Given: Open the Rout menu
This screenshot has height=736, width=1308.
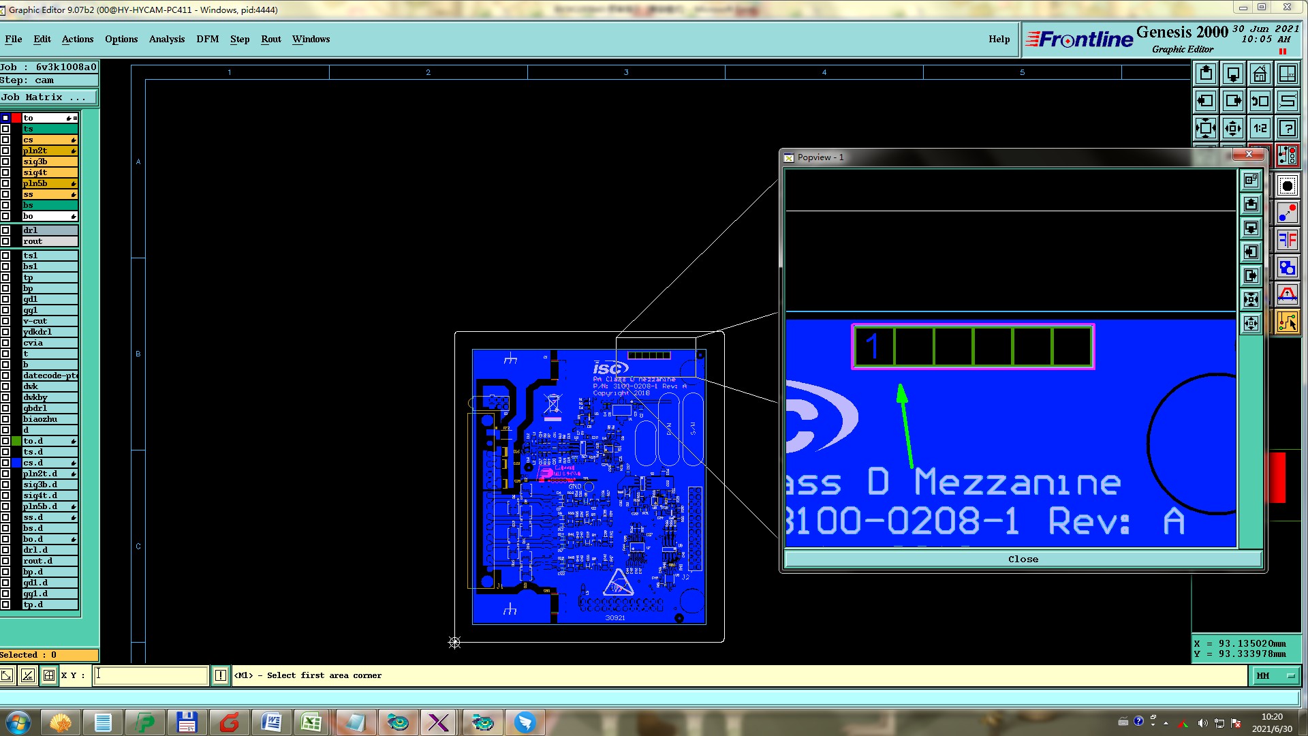Looking at the screenshot, I should pyautogui.click(x=271, y=39).
